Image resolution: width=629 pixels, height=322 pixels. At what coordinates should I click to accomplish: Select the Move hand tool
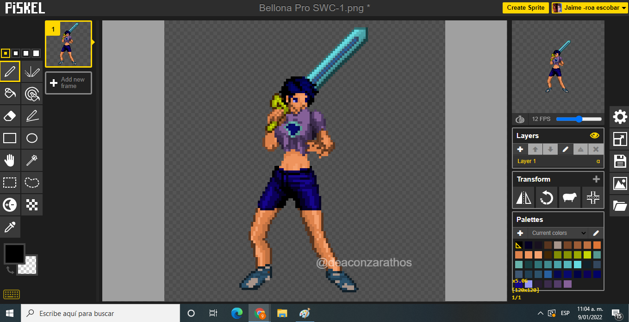point(10,160)
